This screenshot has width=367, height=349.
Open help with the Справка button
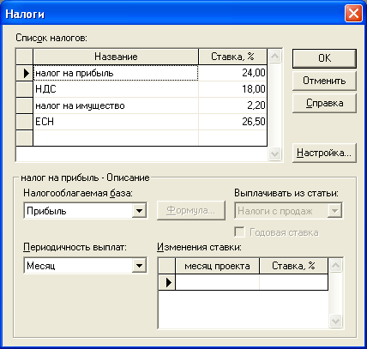point(324,103)
